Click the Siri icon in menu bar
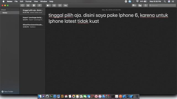 (169, 1)
